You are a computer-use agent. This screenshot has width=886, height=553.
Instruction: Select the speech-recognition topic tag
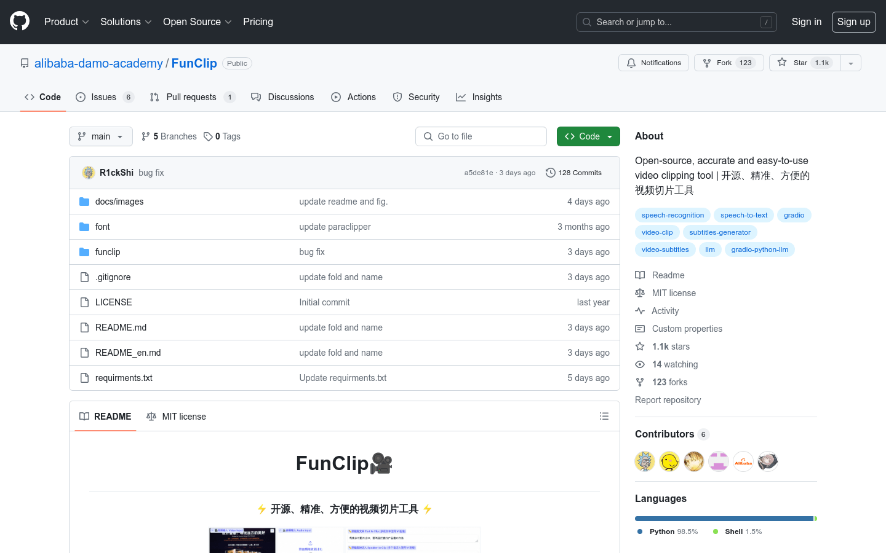coord(672,215)
